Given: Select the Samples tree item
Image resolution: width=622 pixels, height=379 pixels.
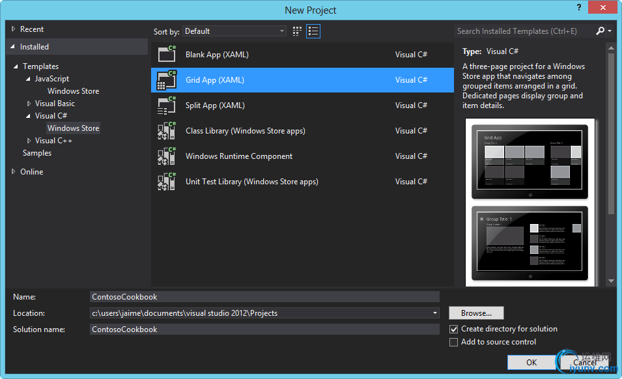Looking at the screenshot, I should (x=37, y=153).
